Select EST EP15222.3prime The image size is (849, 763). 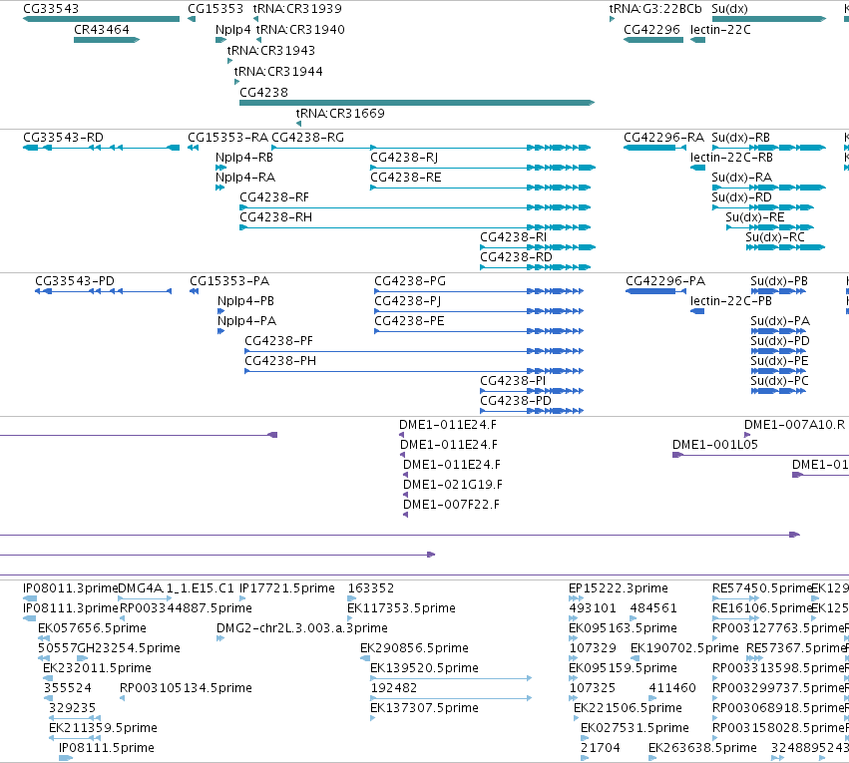click(x=619, y=588)
